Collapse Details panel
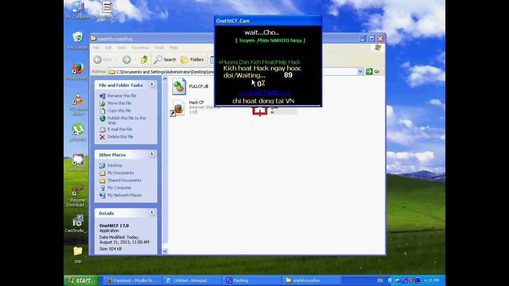This screenshot has width=509, height=286. tap(152, 213)
